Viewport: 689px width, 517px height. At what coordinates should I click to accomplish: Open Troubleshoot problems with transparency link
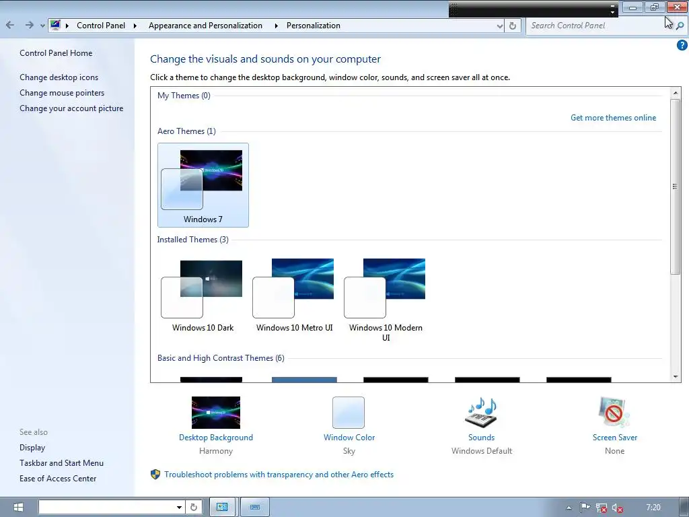pyautogui.click(x=279, y=475)
